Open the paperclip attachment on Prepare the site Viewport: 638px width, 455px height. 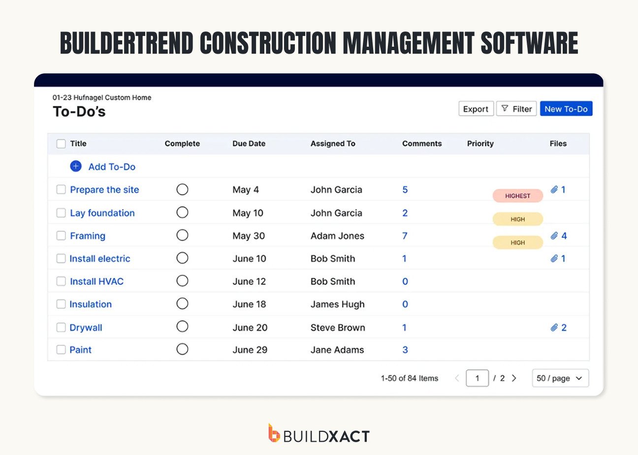[x=554, y=189]
